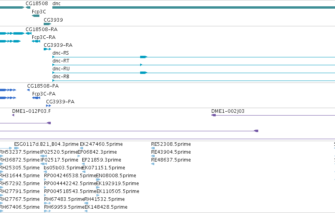Click the CG18508-PA protein label
335x213 pixels.
pyautogui.click(x=43, y=86)
